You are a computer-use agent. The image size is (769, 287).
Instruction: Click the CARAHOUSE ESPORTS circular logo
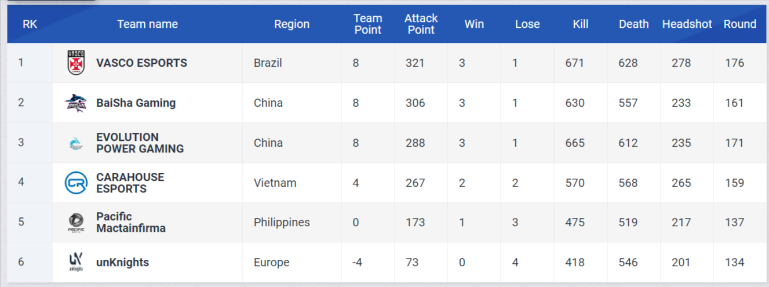[x=76, y=183]
